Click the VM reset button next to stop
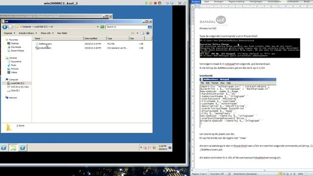The image size is (313, 176). [160, 3]
